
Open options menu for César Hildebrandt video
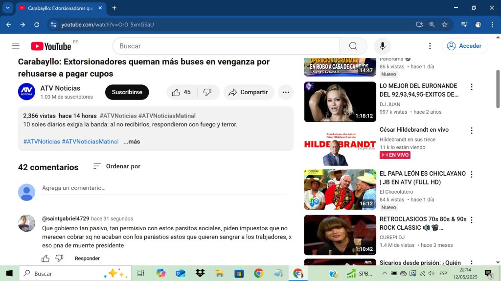pos(472,131)
